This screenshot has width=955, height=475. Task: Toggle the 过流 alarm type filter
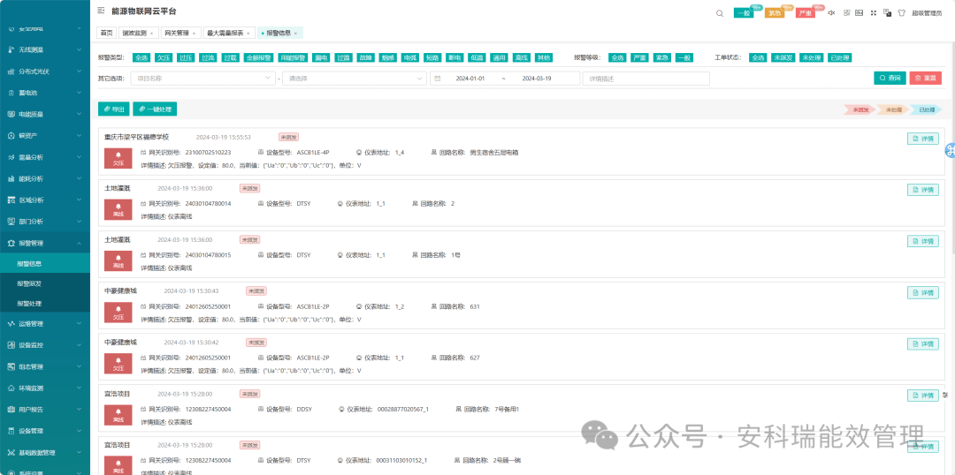[x=209, y=57]
